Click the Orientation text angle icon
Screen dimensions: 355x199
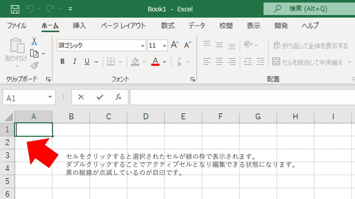coord(248,44)
